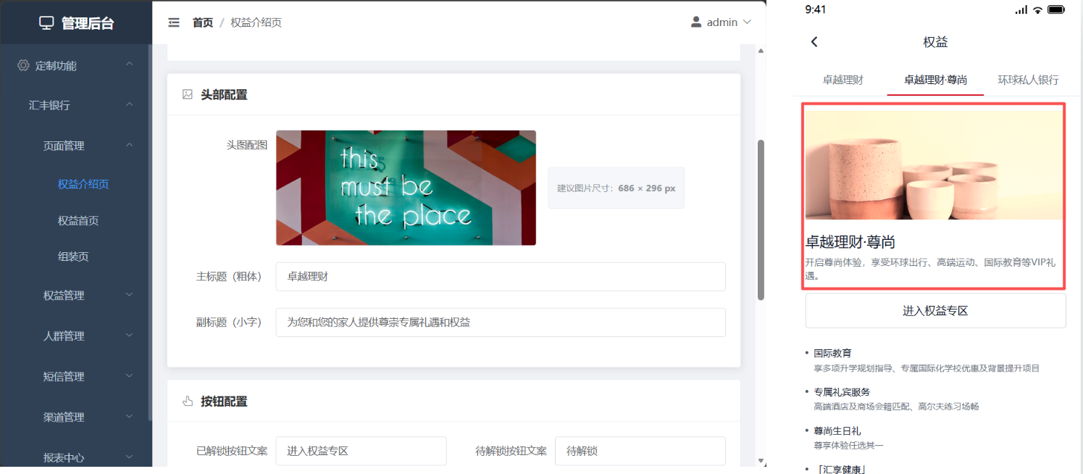Open 权益首页 in the sidebar
The width and height of the screenshot is (1083, 474).
(78, 220)
